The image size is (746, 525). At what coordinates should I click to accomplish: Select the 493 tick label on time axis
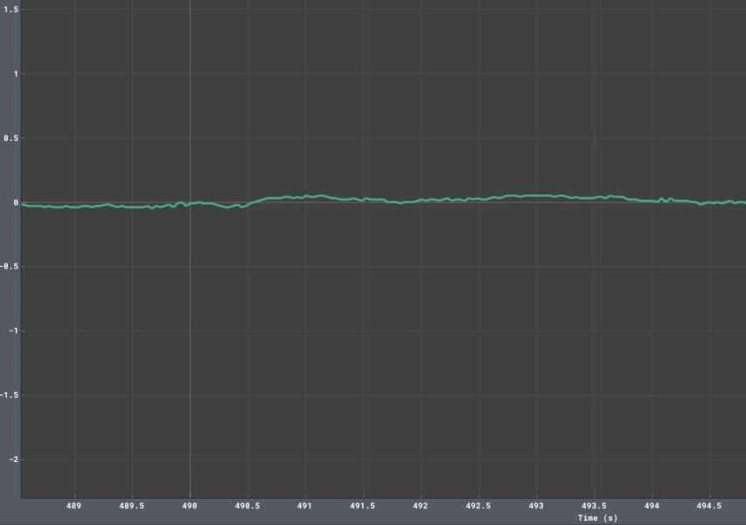(536, 506)
